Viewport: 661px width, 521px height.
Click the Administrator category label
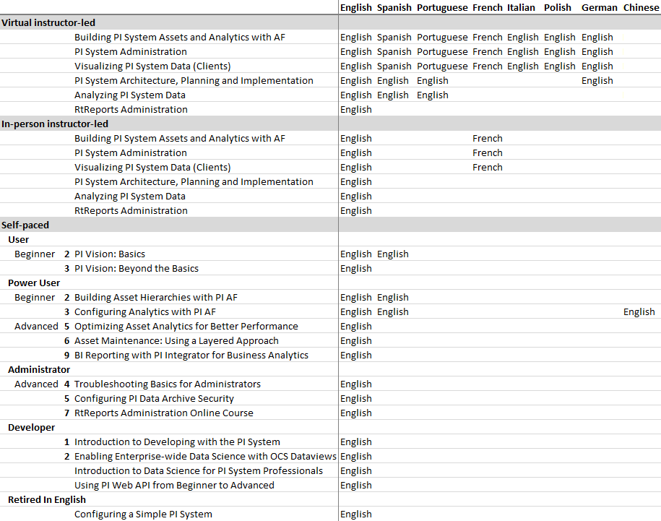pyautogui.click(x=39, y=369)
